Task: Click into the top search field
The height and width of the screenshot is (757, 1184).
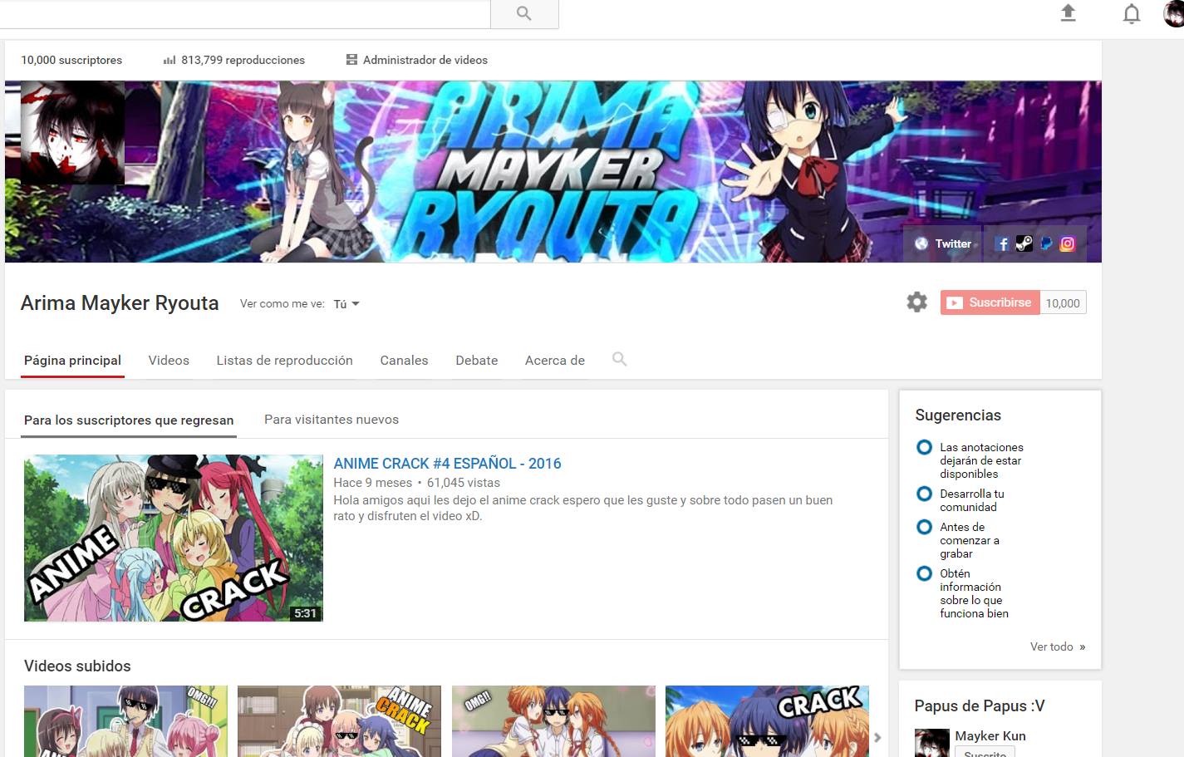Action: coord(245,13)
